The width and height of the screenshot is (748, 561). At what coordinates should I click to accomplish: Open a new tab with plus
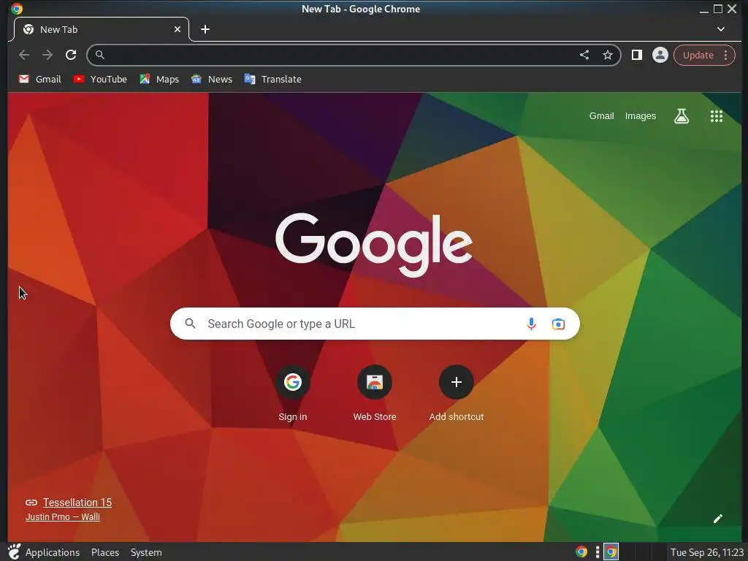pos(205,29)
